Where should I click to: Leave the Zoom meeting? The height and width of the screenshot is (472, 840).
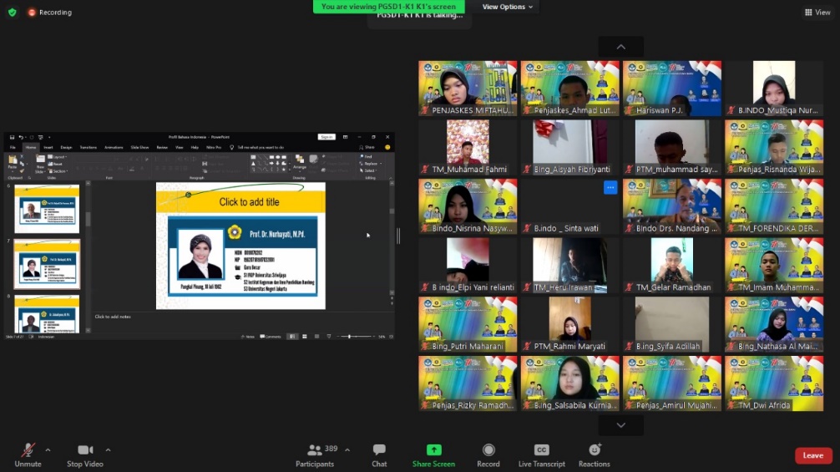[x=813, y=455]
